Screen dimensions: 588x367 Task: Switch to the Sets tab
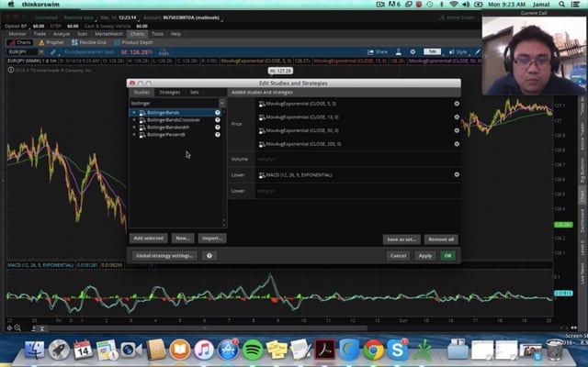[194, 93]
